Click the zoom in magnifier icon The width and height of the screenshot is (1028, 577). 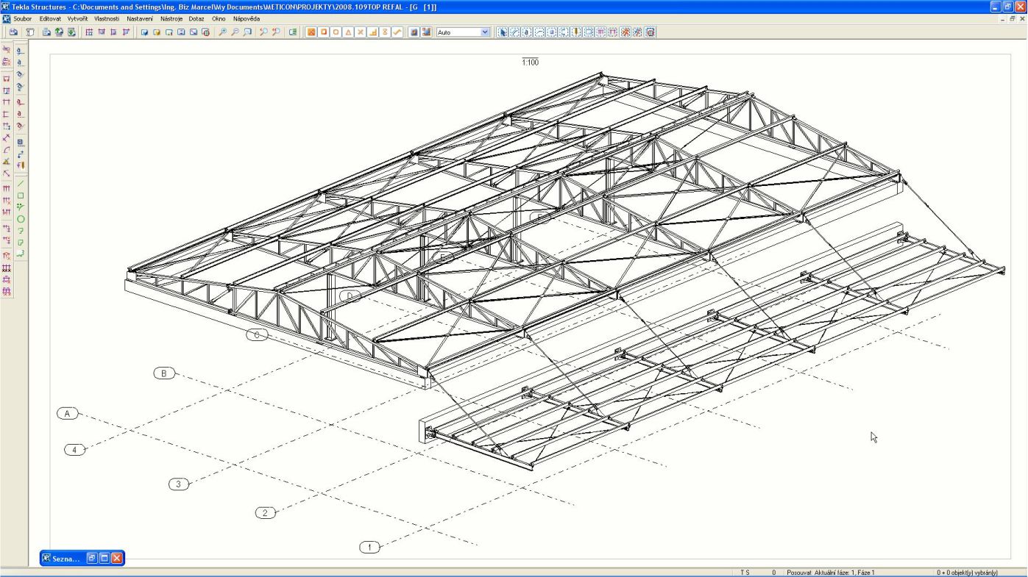[x=223, y=32]
